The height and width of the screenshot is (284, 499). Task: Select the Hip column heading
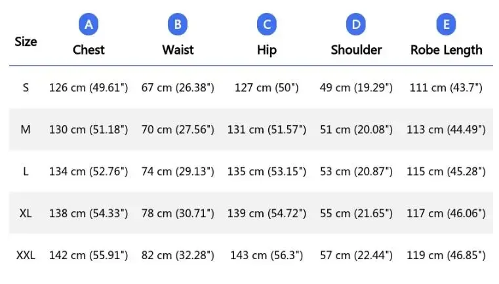pos(267,50)
